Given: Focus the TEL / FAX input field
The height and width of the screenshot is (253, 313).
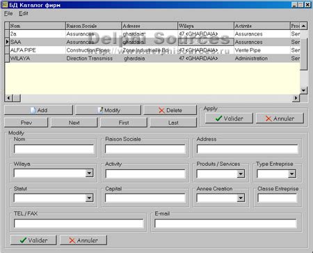Looking at the screenshot, I should (x=79, y=223).
